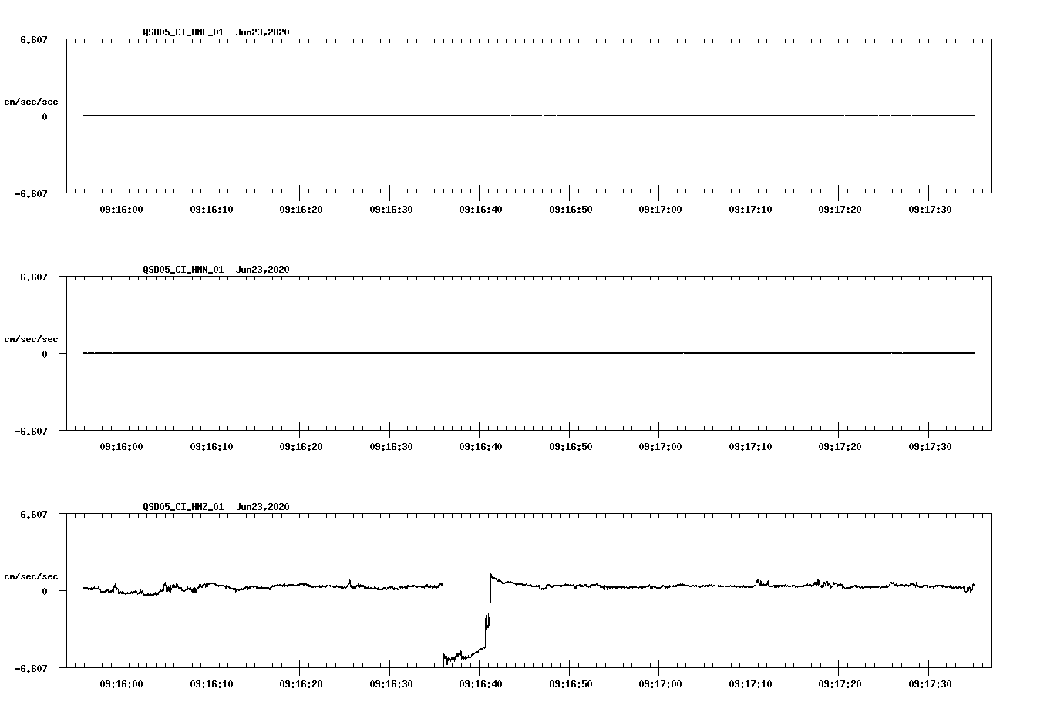Viewport: 1047px width, 712px height.
Task: Click the 09:16:00 time label under HNE plot
Action: click(121, 210)
